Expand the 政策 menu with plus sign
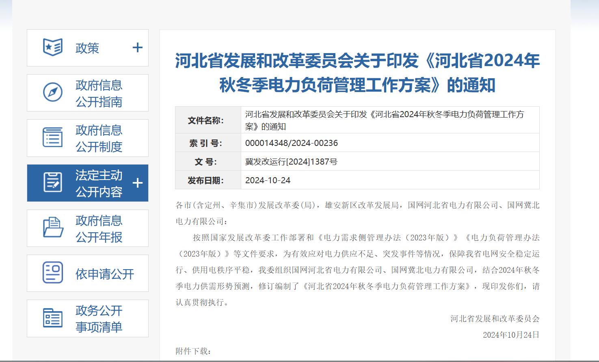This screenshot has width=599, height=362. tap(138, 48)
